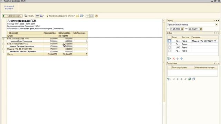Click the end date field 30.05.2011
Viewport: 221px width, 124px height.
pyautogui.click(x=194, y=29)
